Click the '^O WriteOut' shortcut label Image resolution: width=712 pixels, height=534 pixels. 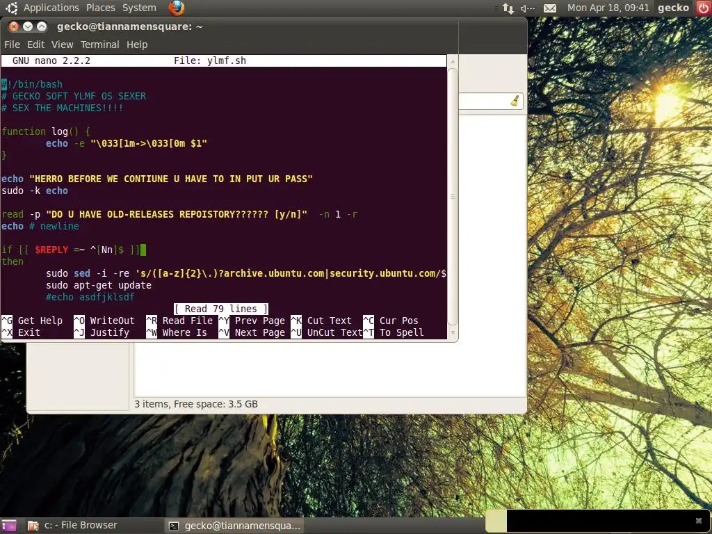point(104,320)
